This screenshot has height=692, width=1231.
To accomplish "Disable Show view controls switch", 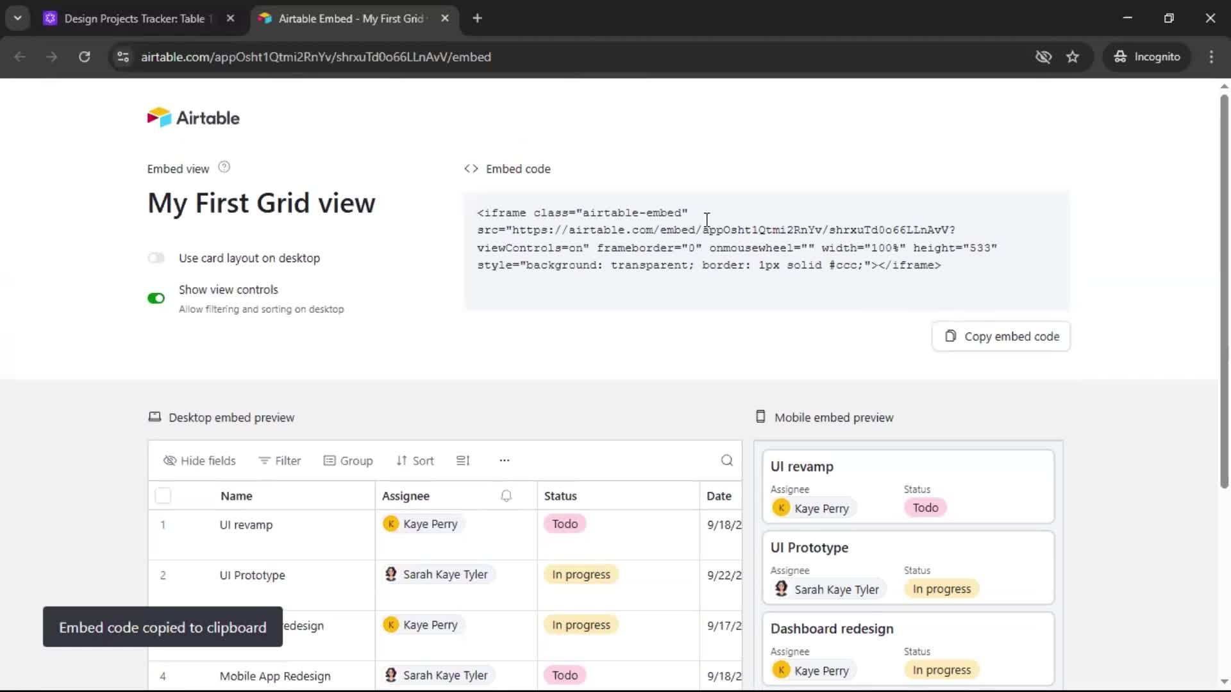I will (x=156, y=298).
